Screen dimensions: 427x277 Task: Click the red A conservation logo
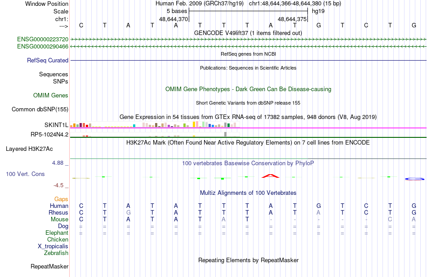click(x=271, y=176)
